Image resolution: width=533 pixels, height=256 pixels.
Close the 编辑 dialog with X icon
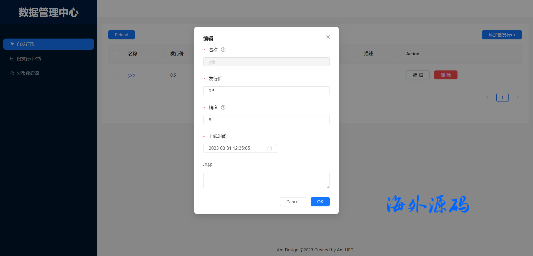pos(328,37)
